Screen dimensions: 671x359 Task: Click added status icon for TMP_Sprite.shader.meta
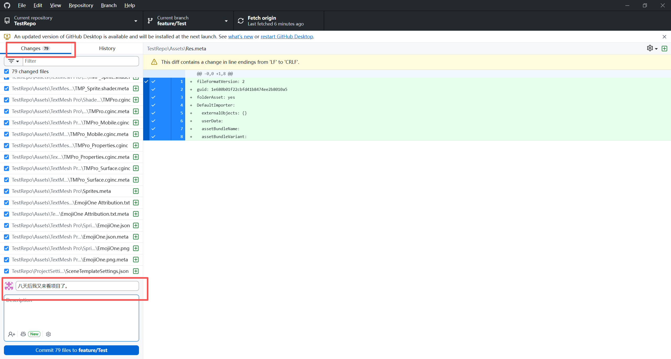[x=136, y=88]
